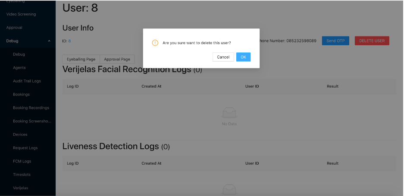Click User ID header in Facial Recognition table
The height and width of the screenshot is (196, 404).
[252, 86]
